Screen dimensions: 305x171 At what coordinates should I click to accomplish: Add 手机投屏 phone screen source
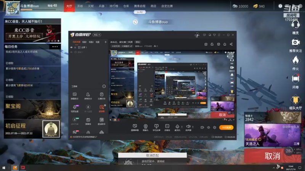(156, 128)
